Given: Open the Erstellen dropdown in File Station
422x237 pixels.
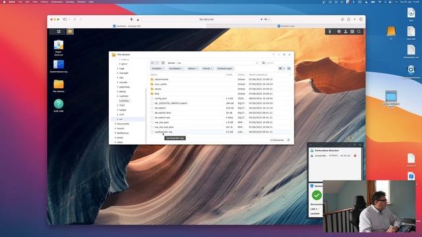Looking at the screenshot, I should 158,68.
